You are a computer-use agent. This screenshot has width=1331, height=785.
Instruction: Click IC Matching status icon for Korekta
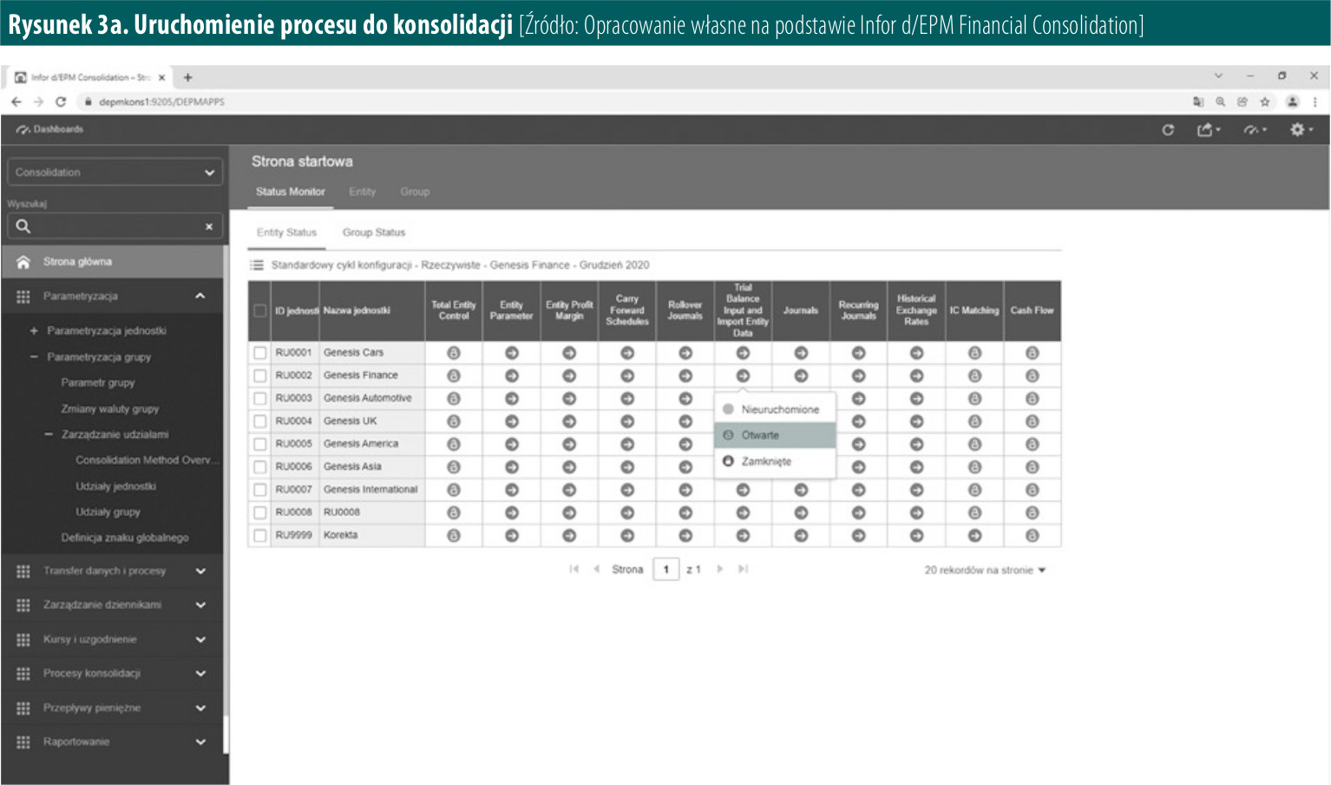click(x=974, y=535)
